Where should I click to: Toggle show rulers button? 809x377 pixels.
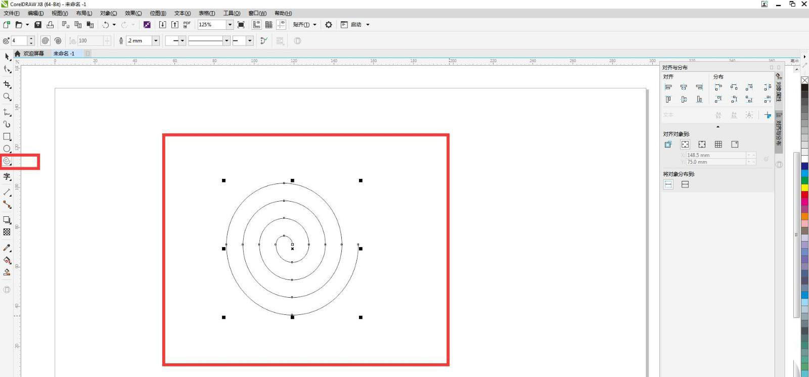[257, 24]
